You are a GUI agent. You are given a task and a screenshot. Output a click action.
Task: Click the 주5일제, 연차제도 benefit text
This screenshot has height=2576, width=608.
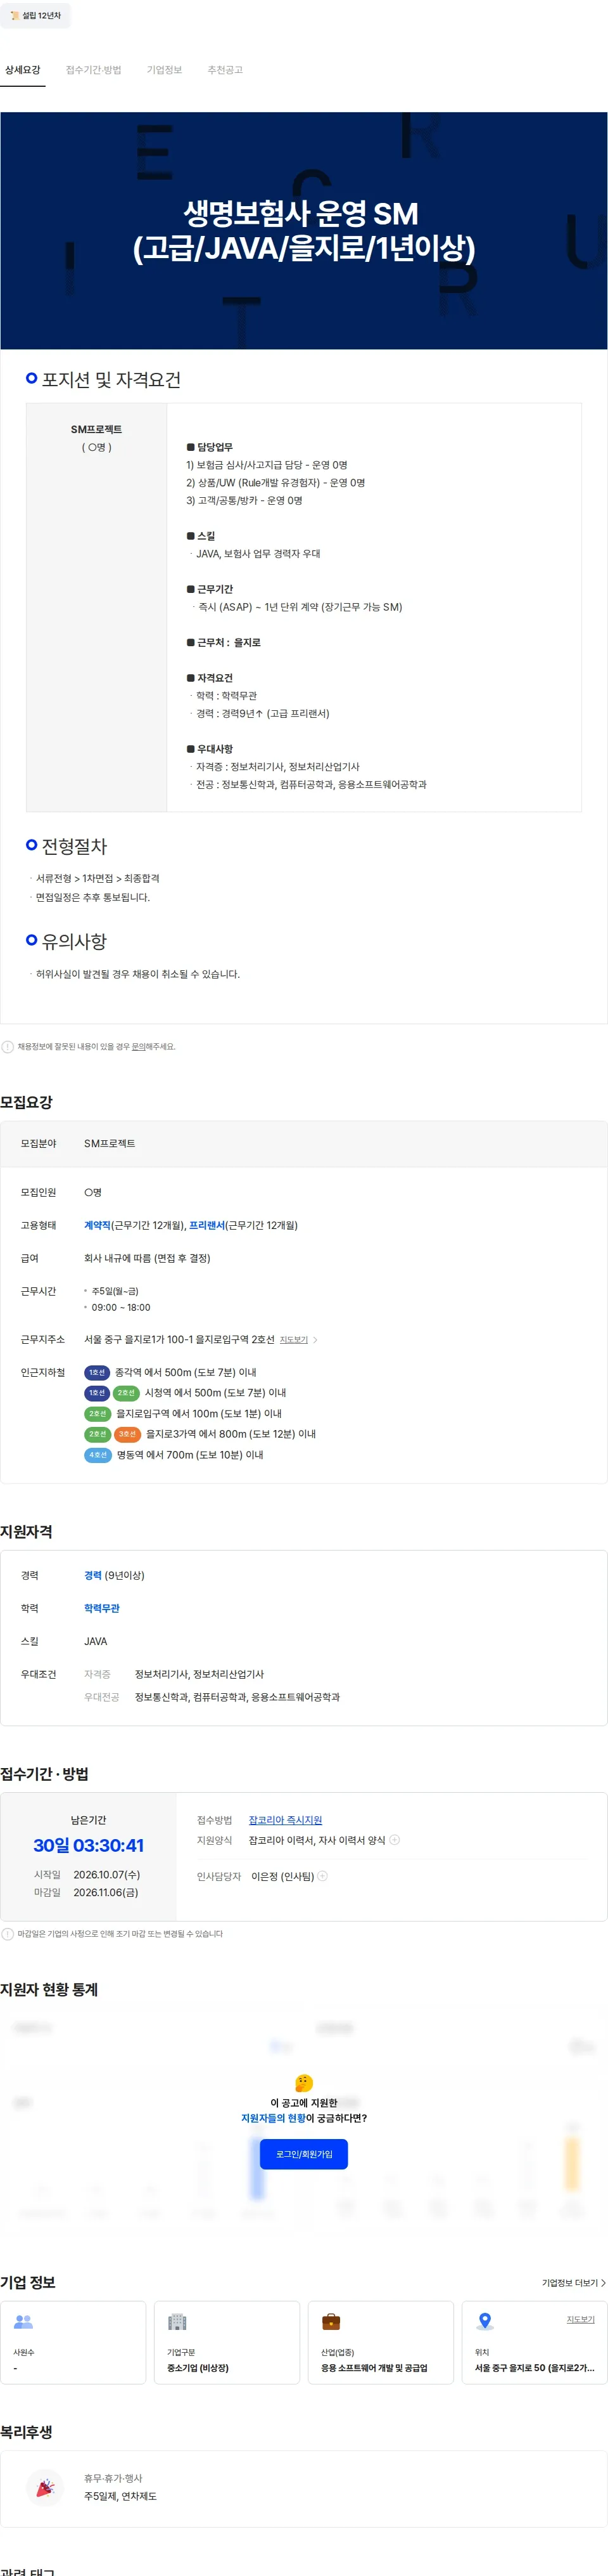pyautogui.click(x=120, y=2496)
